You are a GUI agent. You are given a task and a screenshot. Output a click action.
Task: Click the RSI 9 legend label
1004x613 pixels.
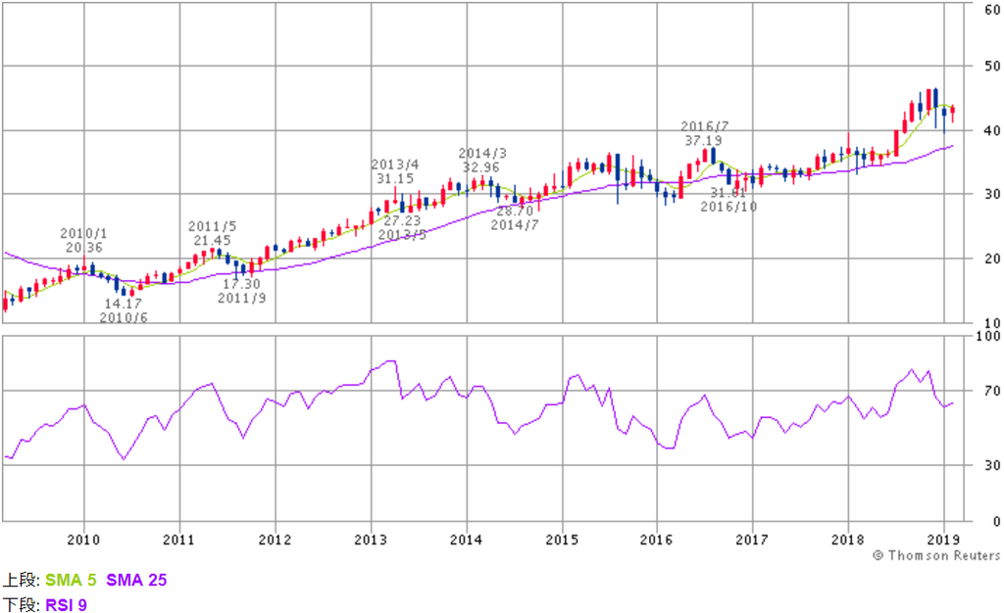click(x=66, y=605)
